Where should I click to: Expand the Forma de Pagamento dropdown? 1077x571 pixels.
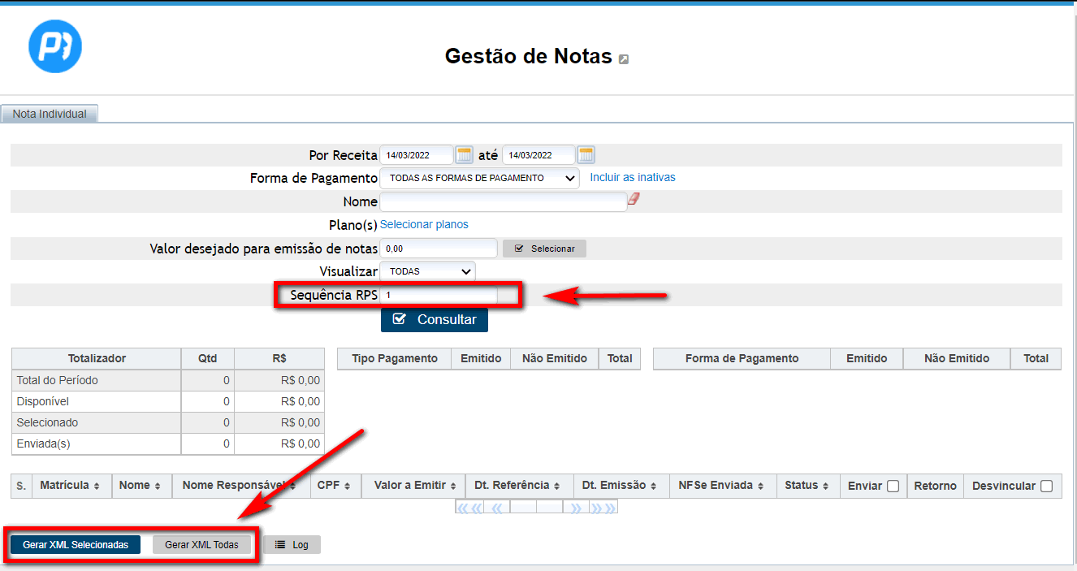[479, 178]
